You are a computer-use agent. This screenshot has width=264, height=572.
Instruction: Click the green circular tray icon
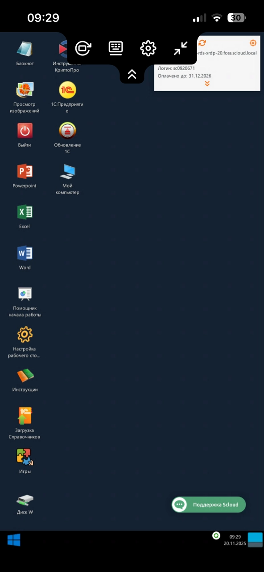point(216,535)
